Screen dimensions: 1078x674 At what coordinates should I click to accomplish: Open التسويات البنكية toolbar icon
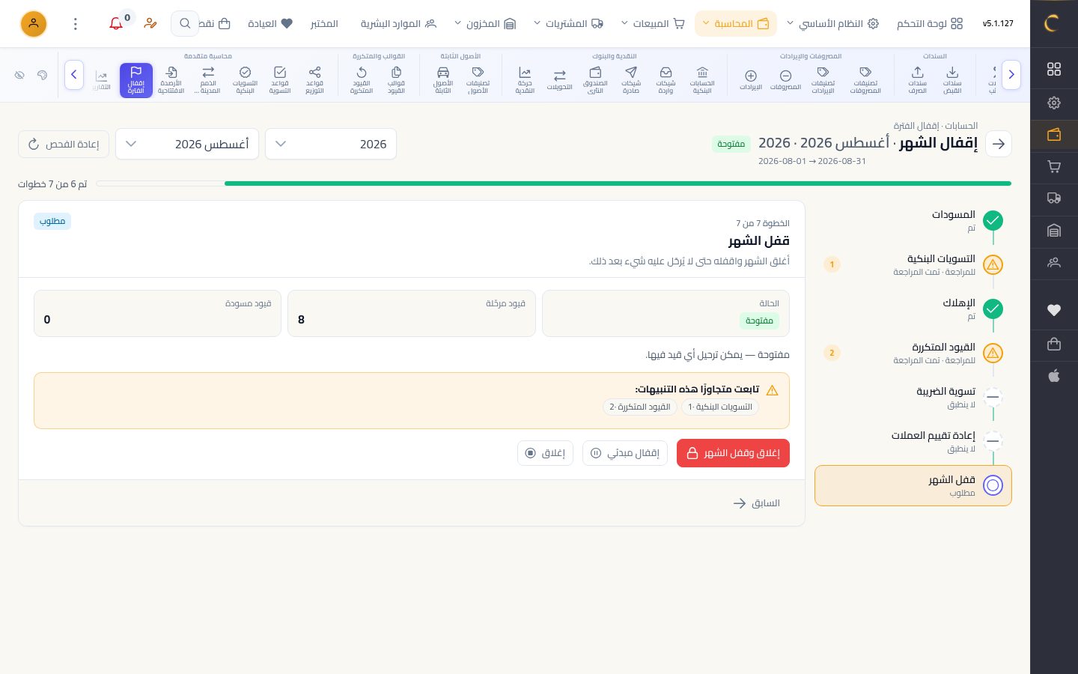245,80
